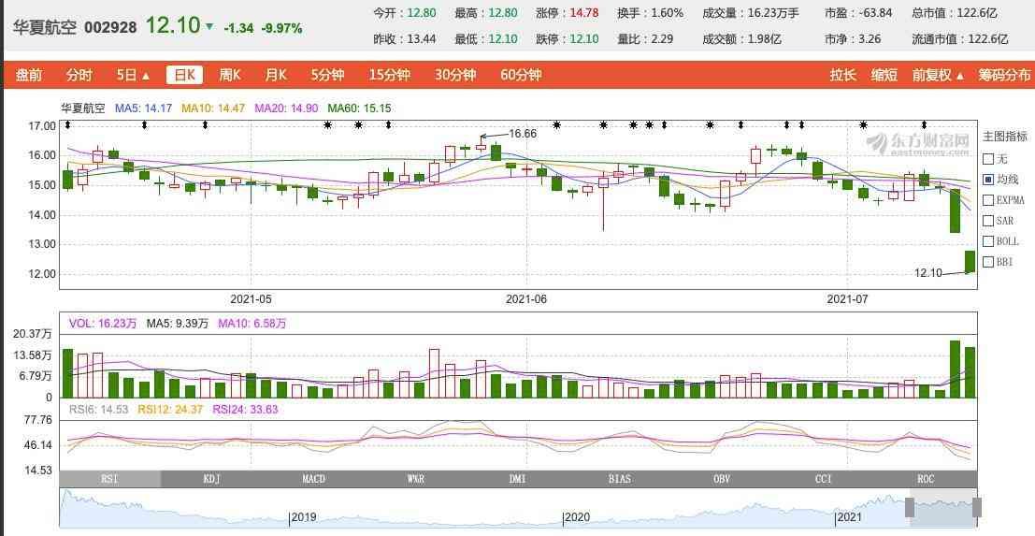The height and width of the screenshot is (536, 1035).
Task: Open the 60分钟 chart tab
Action: coord(521,75)
